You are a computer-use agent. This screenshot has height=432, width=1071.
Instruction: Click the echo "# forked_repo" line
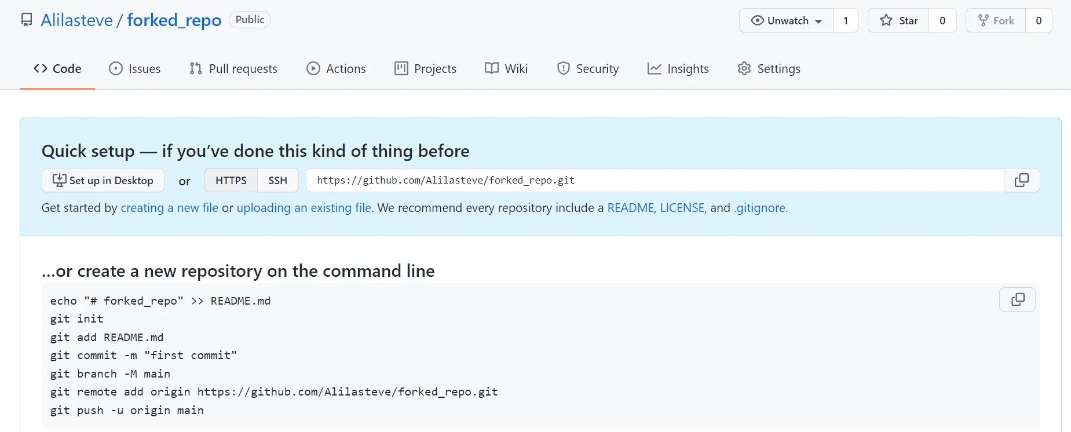(x=160, y=301)
